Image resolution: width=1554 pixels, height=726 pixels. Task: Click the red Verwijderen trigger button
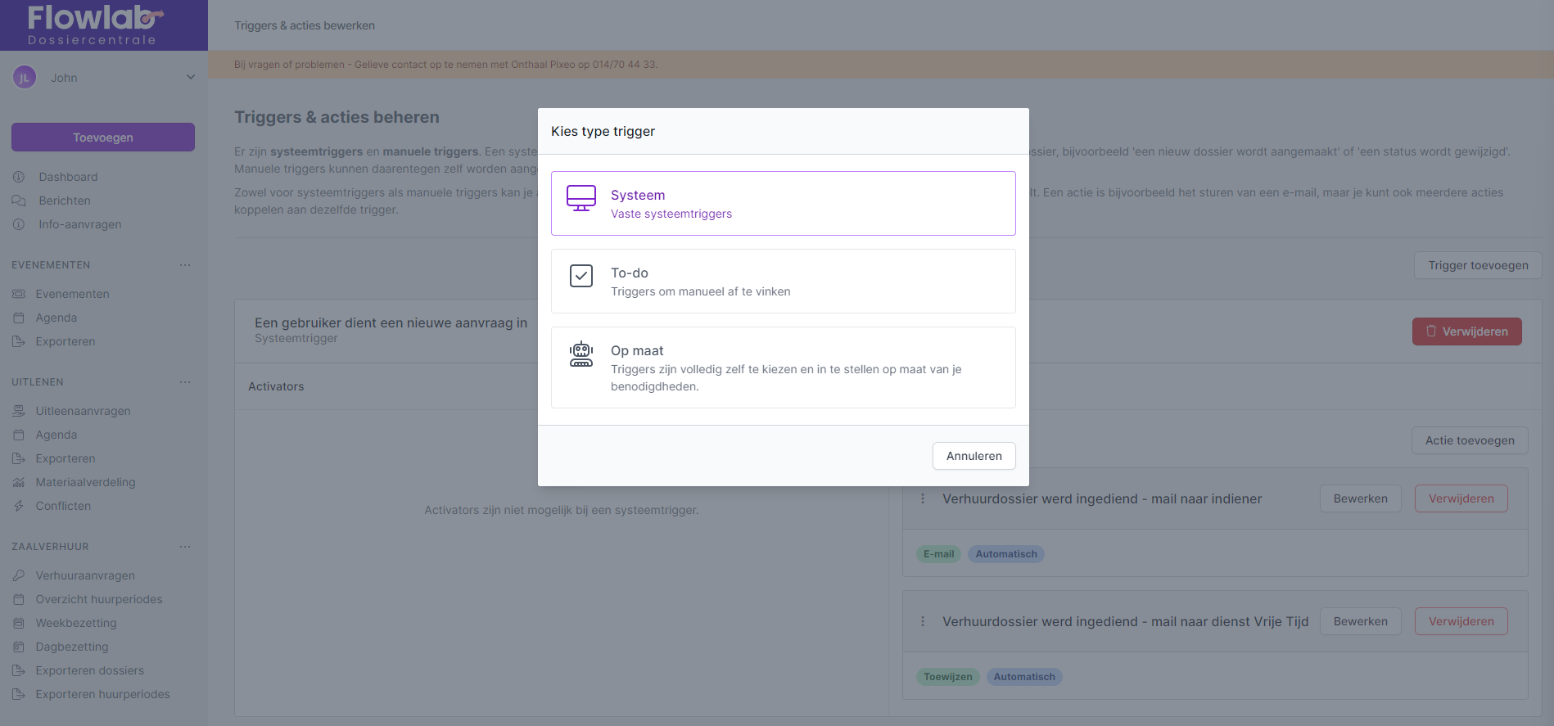click(1466, 331)
